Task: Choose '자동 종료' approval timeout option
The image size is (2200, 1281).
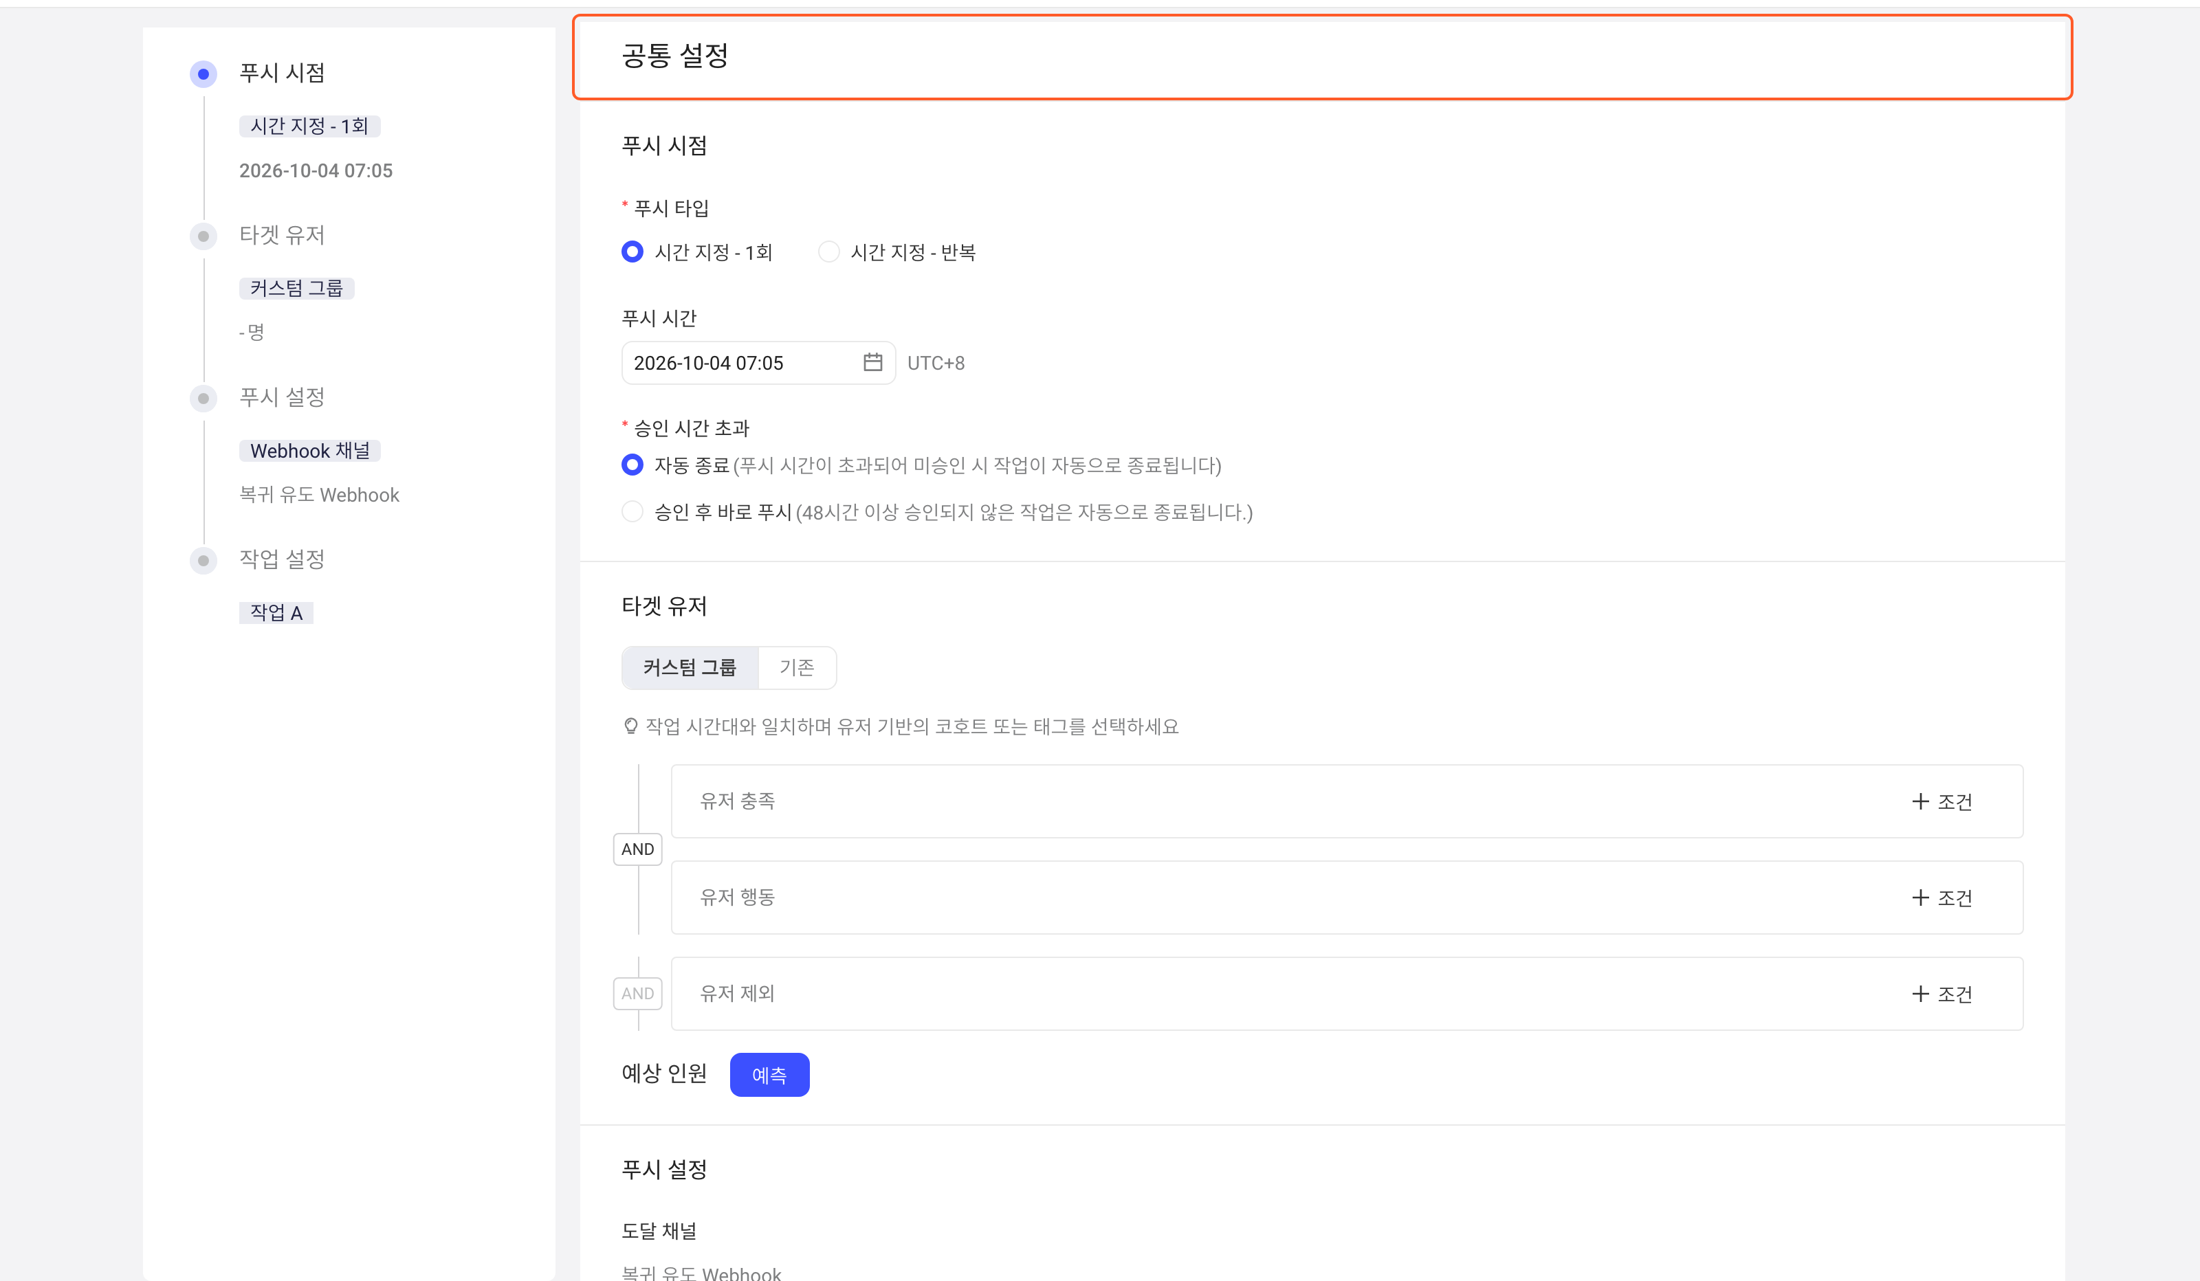Action: point(632,465)
